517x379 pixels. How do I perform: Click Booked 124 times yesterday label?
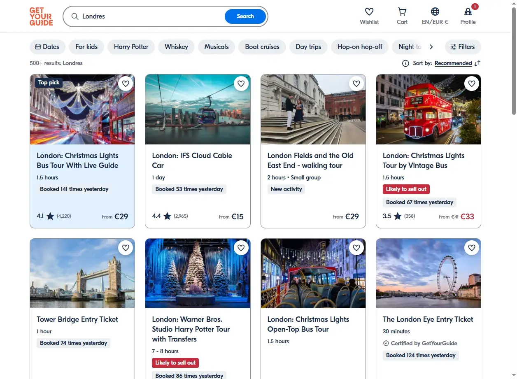tap(421, 356)
